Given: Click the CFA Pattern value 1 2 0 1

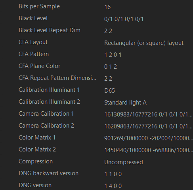Looking at the screenshot, I should tap(113, 55).
